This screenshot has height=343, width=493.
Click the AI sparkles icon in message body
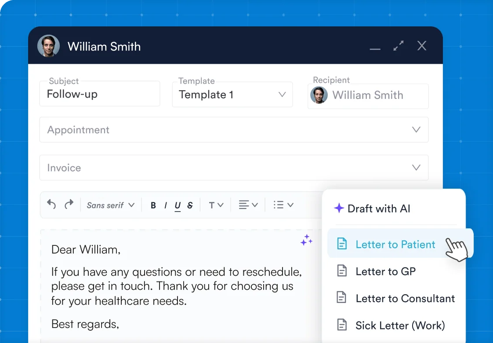tap(306, 240)
